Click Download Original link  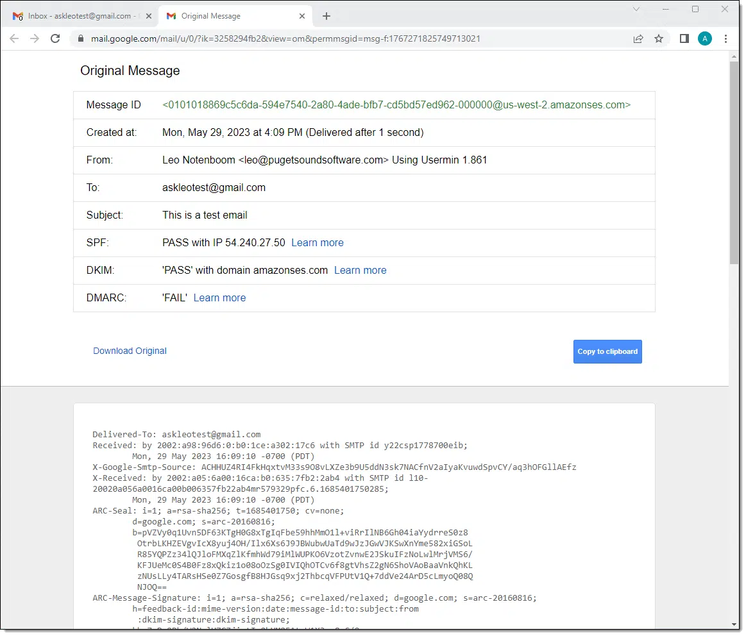tap(130, 351)
